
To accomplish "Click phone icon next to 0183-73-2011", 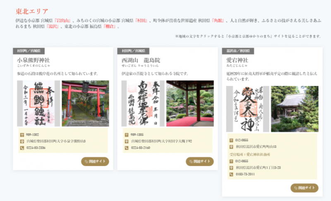I will pos(231,174).
